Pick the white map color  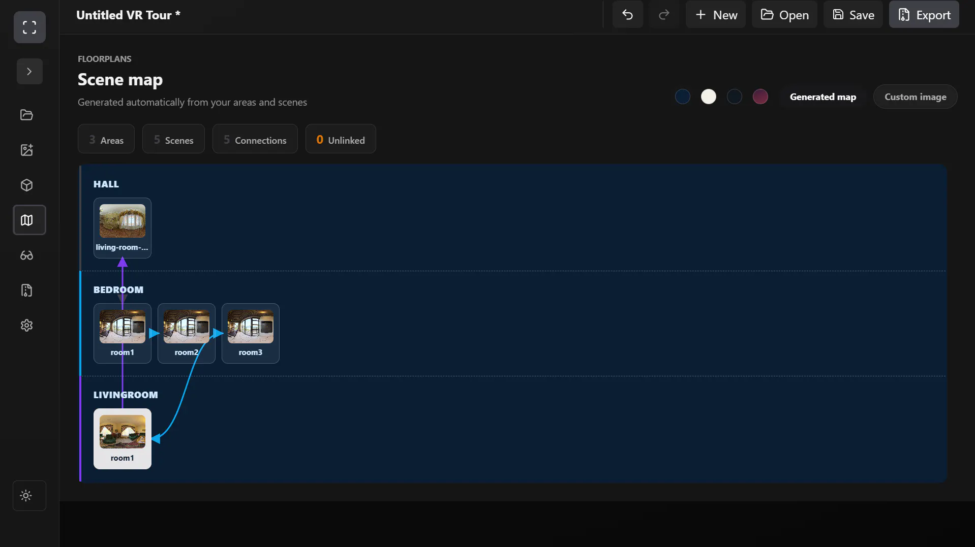709,96
